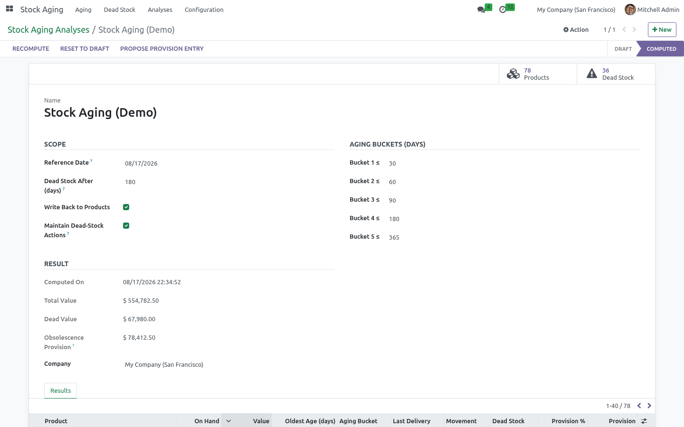The image size is (684, 427).
Task: Expand the Configuration menu
Action: (204, 9)
